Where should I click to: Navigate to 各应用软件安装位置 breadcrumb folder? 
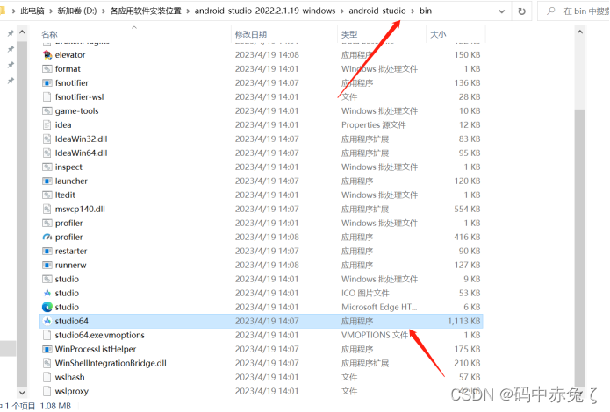point(146,11)
